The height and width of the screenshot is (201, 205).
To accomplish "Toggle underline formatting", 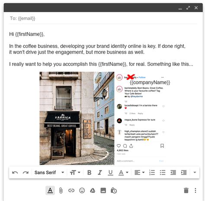I will coord(110,172).
